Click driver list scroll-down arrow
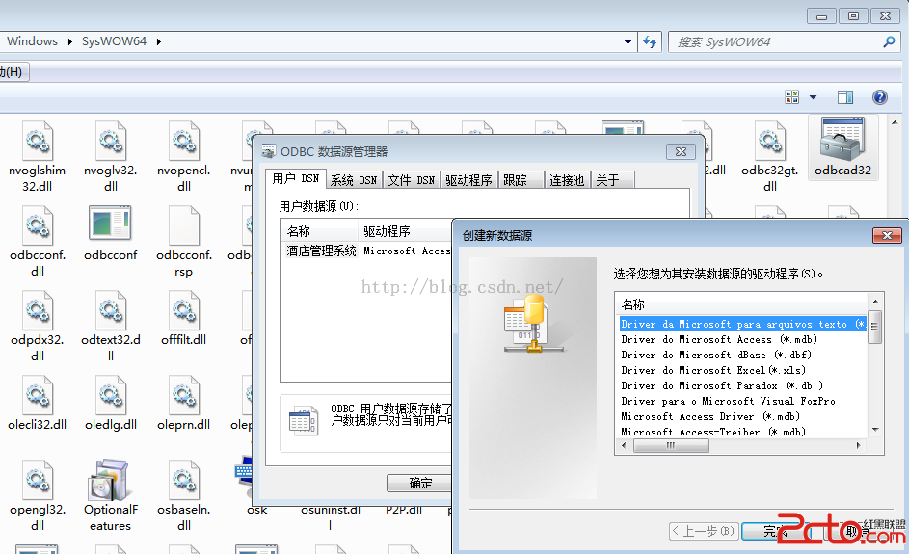 coord(875,430)
